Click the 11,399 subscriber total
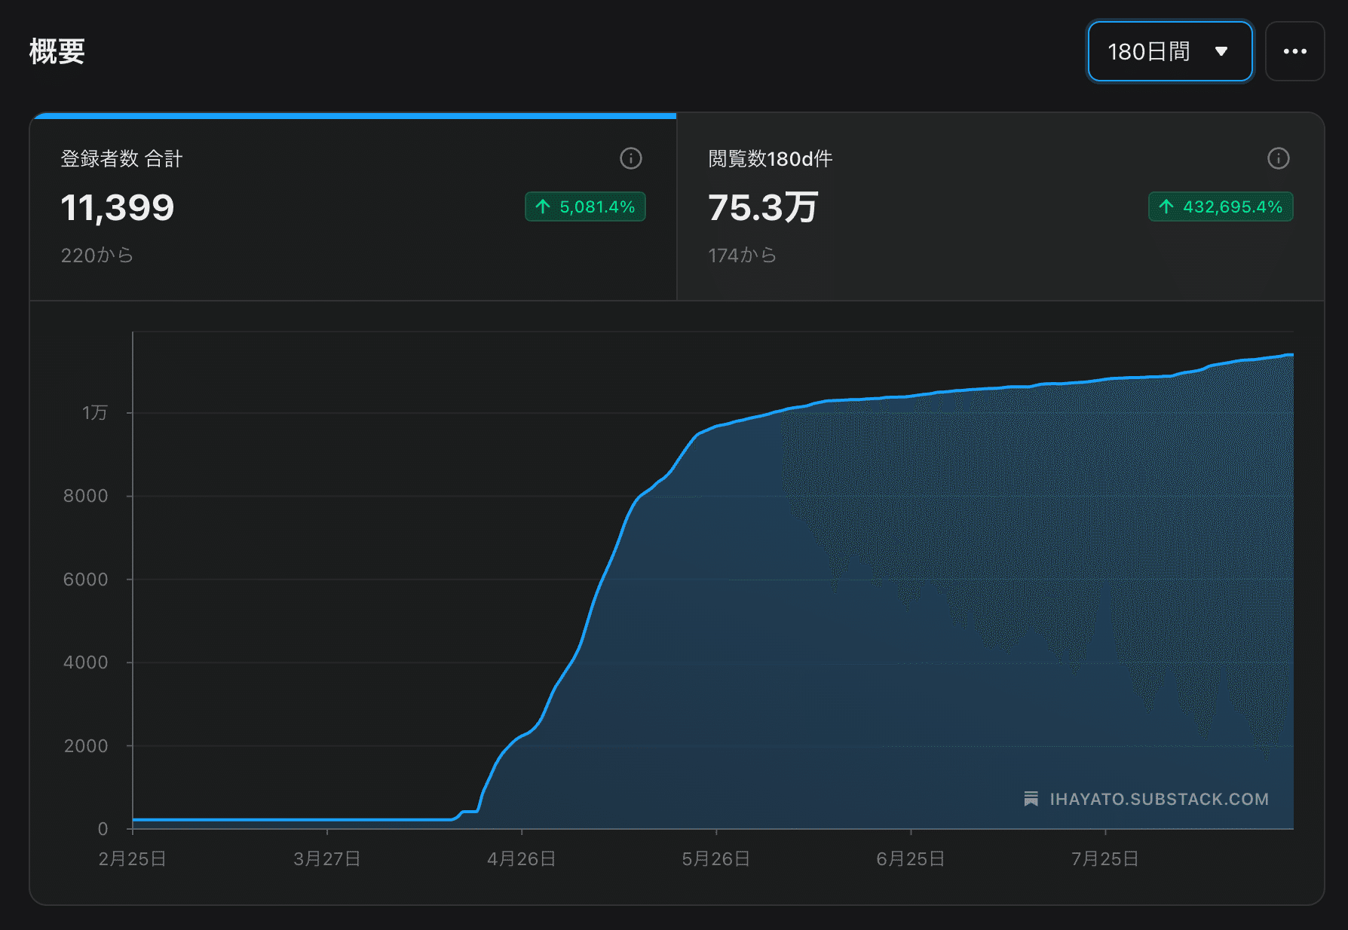Screen dimensions: 1348x930 118,207
